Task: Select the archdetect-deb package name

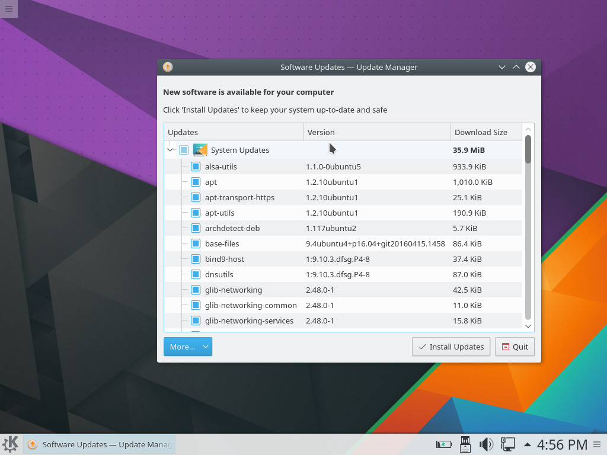Action: click(232, 228)
